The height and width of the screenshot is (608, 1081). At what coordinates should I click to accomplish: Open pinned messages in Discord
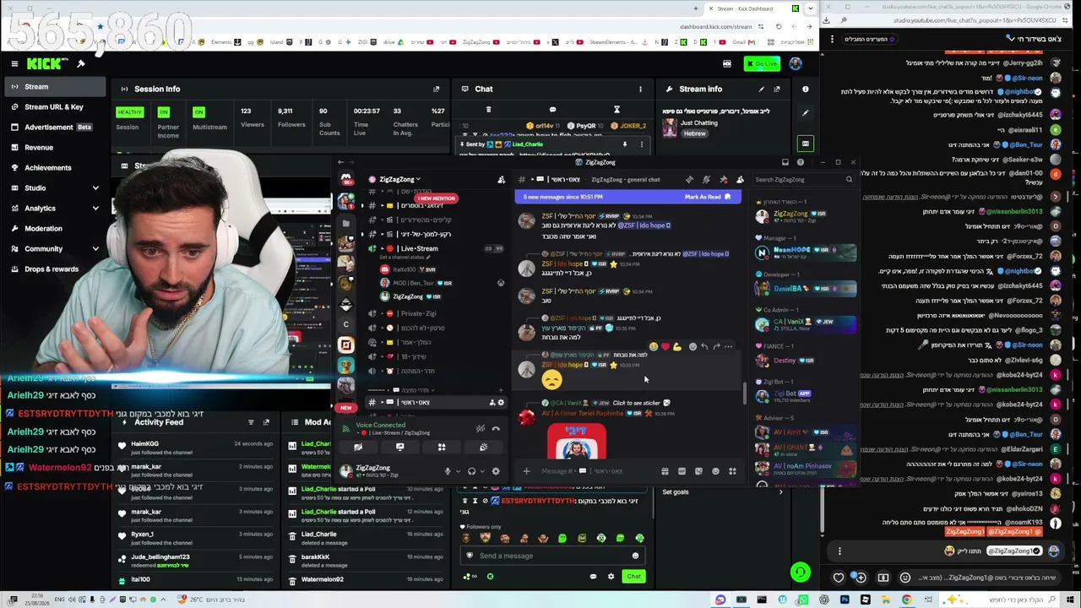click(x=724, y=179)
